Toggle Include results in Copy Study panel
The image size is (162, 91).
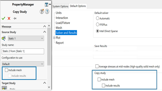click(x=10, y=76)
